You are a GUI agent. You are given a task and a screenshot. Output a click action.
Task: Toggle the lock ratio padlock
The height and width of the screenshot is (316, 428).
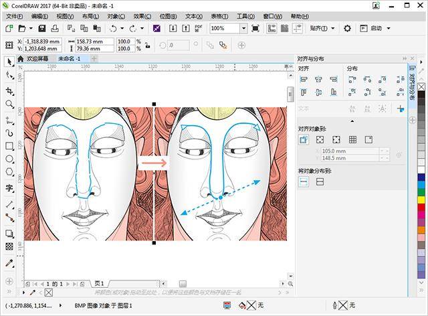(x=148, y=45)
